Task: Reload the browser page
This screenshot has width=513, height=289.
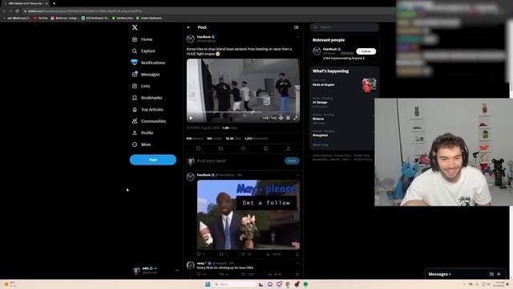Action: 17,10
